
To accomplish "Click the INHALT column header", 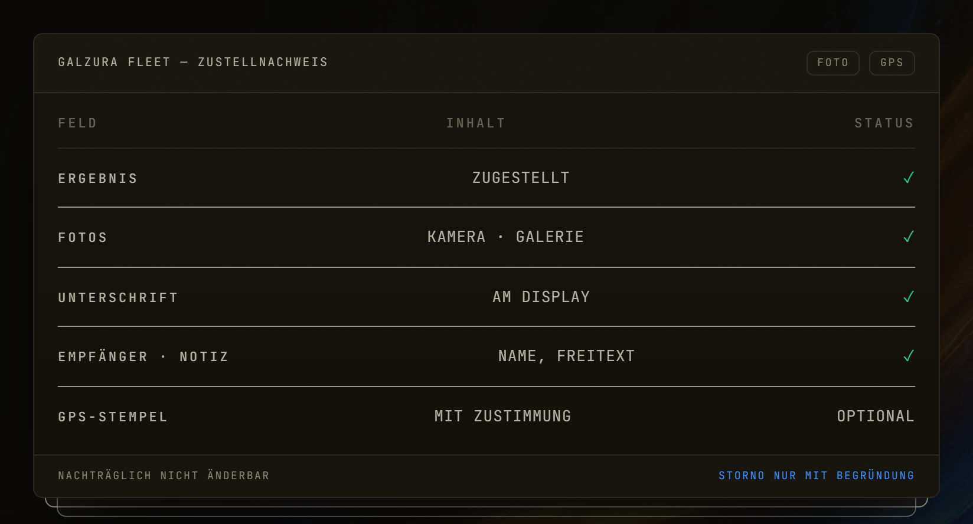I will [x=476, y=123].
